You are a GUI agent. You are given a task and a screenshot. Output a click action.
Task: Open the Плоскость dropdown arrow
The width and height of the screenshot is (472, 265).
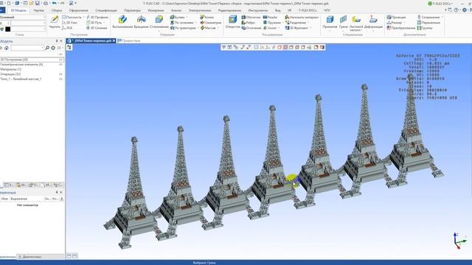pyautogui.click(x=83, y=18)
